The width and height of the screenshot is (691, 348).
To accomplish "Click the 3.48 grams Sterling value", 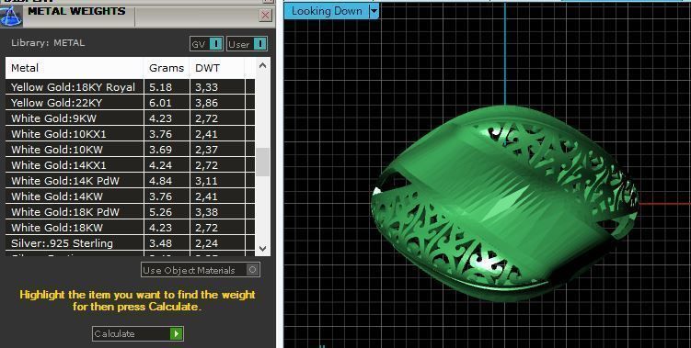I will tap(160, 242).
